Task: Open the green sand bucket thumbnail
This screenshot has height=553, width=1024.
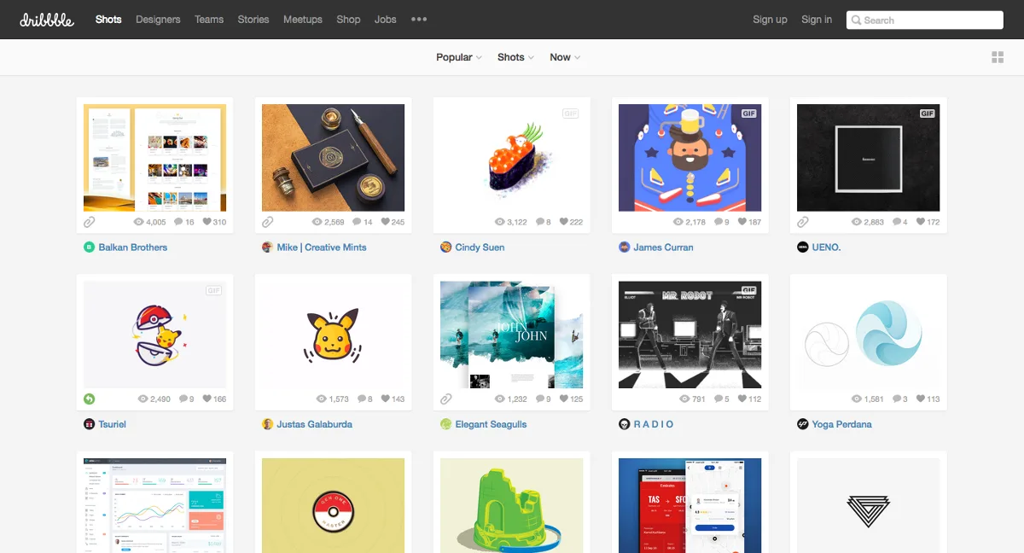Action: pos(512,505)
